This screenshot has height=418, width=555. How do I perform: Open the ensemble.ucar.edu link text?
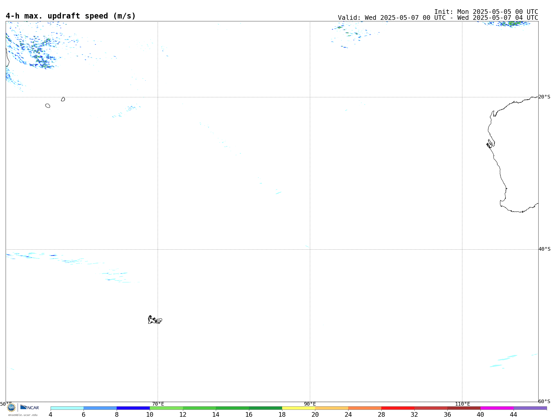[x=23, y=415]
